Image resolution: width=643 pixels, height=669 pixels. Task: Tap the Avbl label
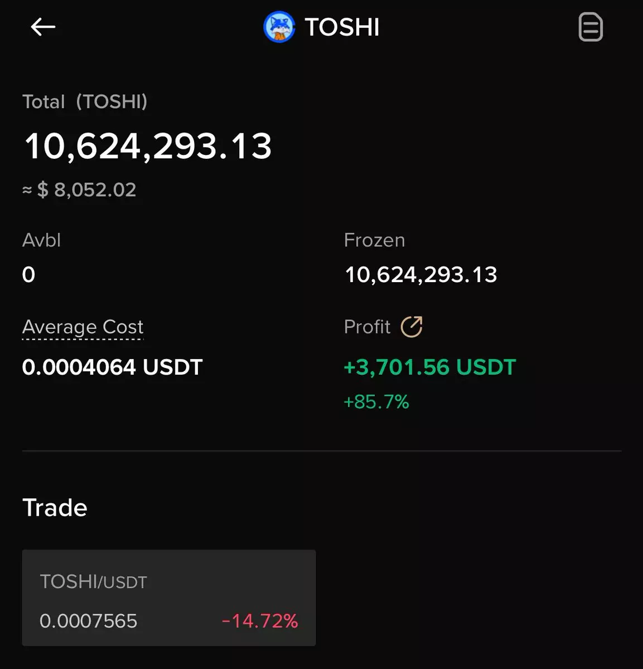click(41, 240)
